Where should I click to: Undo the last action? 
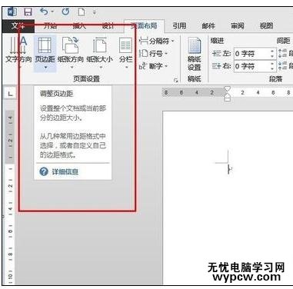click(x=44, y=12)
